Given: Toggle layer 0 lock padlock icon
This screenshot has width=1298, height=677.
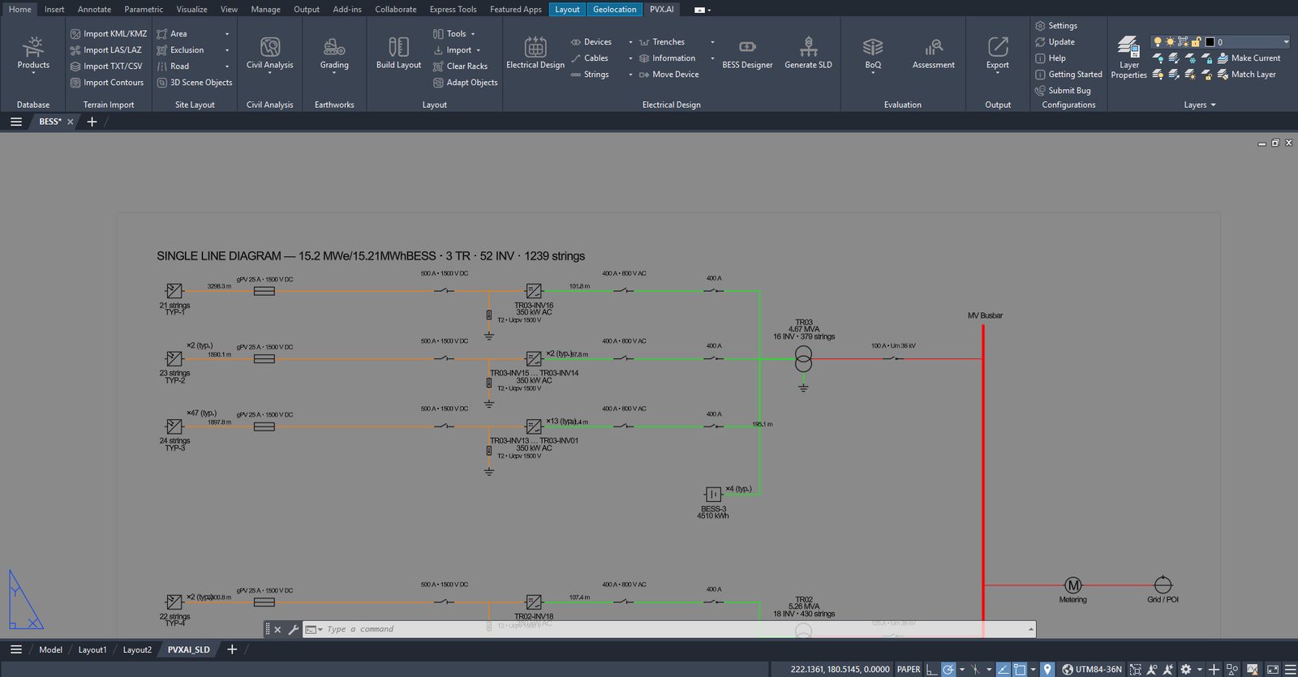Looking at the screenshot, I should tap(1196, 41).
